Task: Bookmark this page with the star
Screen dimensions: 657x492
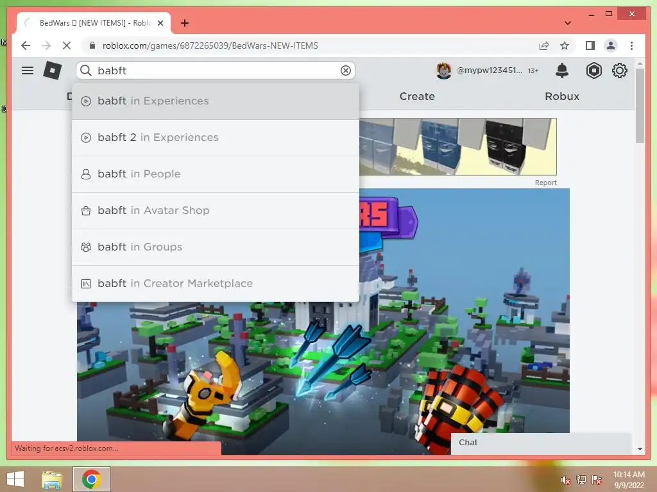Action: 565,45
